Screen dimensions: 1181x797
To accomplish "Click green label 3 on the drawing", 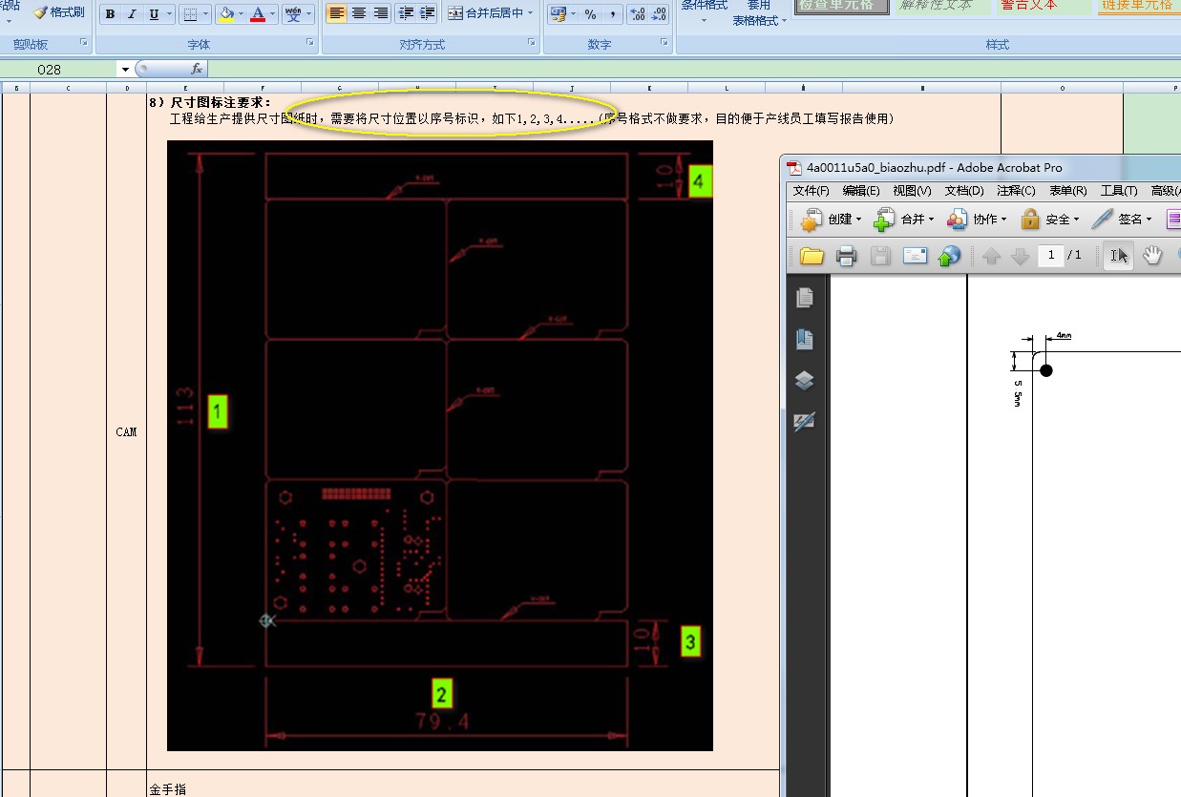I will (691, 641).
